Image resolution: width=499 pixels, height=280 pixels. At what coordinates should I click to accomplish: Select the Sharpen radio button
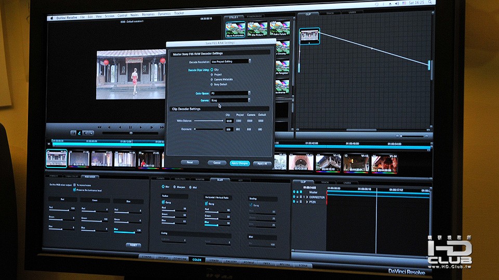coord(175,187)
